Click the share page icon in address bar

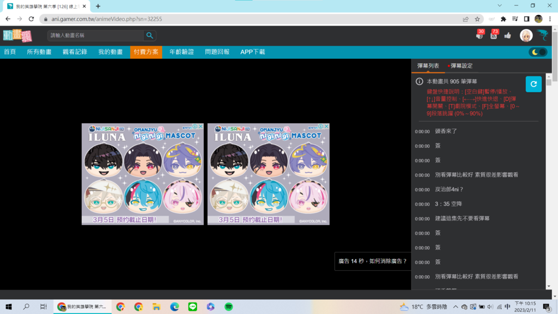click(x=465, y=19)
